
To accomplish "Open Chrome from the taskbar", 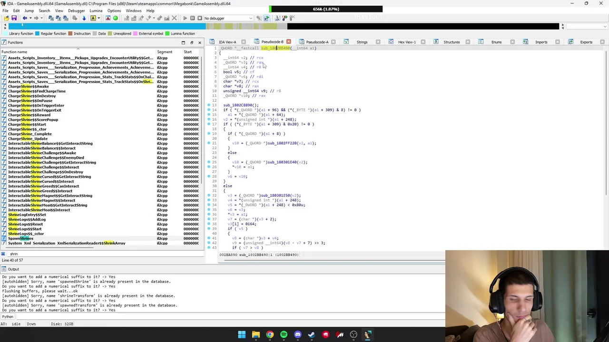I will point(270,335).
